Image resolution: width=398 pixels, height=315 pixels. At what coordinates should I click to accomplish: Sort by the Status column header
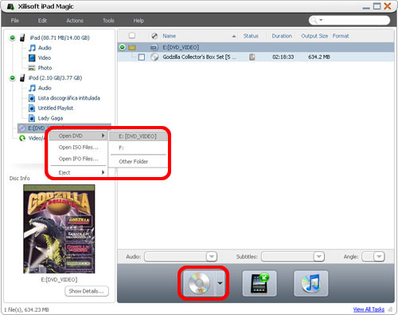[251, 36]
